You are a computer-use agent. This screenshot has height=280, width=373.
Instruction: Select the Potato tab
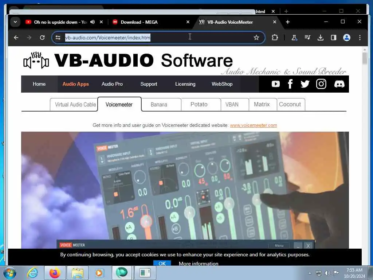201,105
